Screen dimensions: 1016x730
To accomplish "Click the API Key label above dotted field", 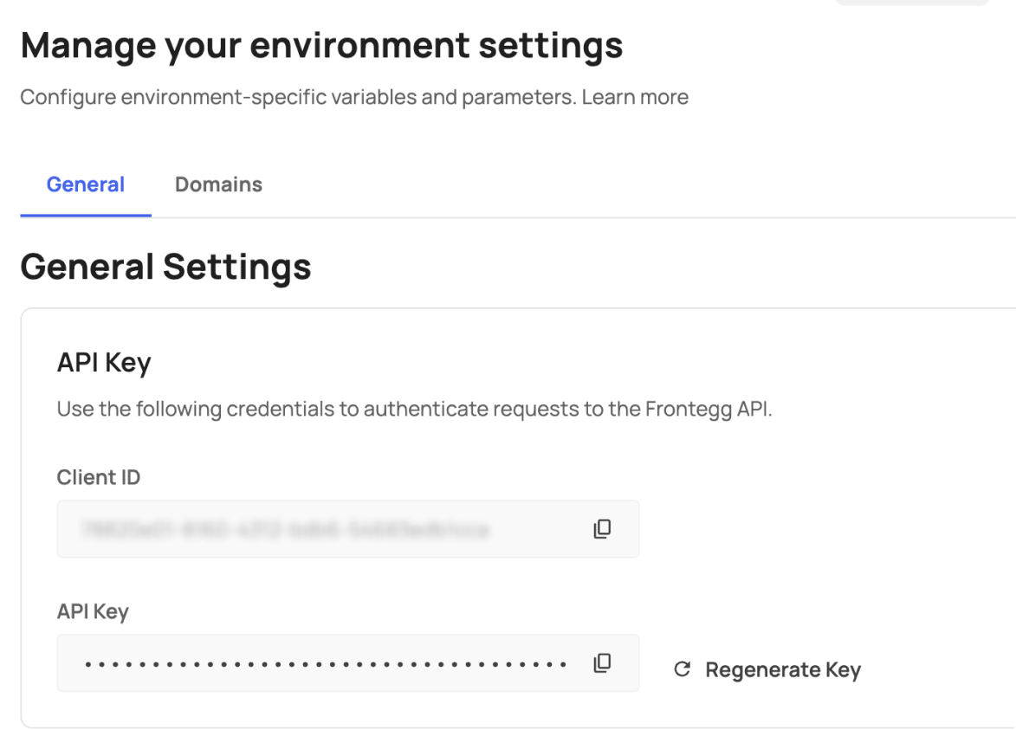I will [93, 611].
